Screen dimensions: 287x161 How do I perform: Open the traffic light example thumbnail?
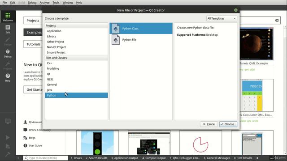(97, 143)
